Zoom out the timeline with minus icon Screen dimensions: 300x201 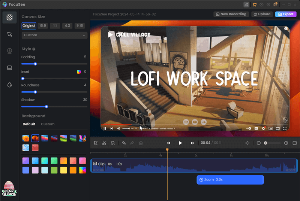coord(258,143)
